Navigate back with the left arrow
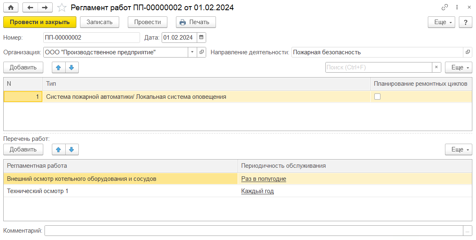Image resolution: width=476 pixels, height=240 pixels. tap(30, 7)
